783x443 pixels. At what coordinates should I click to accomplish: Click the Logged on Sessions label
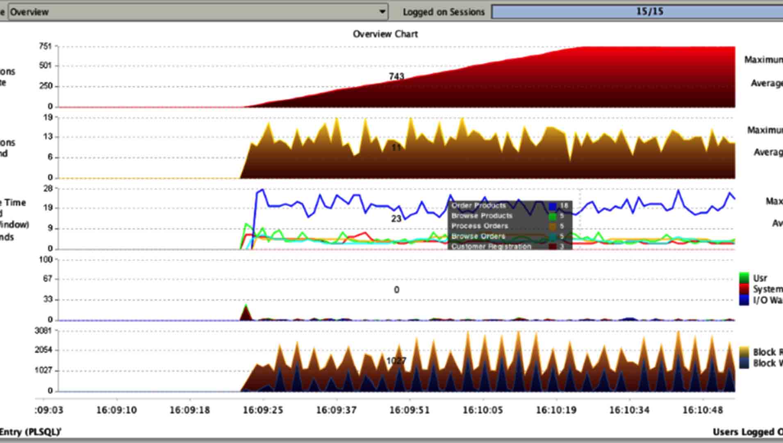point(444,12)
